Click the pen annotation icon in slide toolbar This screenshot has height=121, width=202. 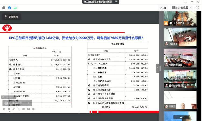[14, 109]
